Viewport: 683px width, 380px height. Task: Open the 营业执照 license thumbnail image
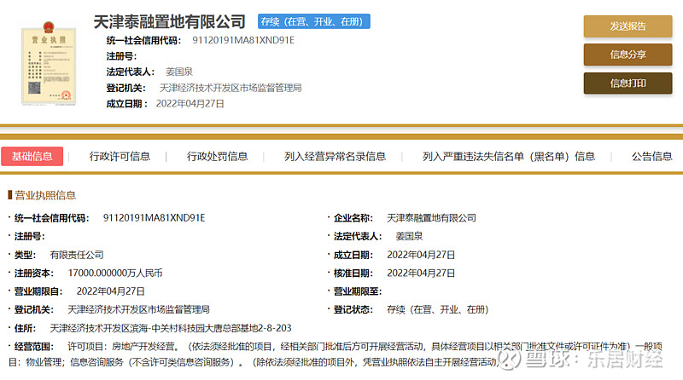click(x=49, y=63)
